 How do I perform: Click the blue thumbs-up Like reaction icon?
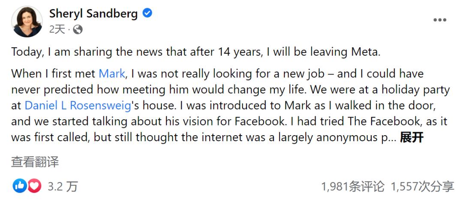coord(20,186)
